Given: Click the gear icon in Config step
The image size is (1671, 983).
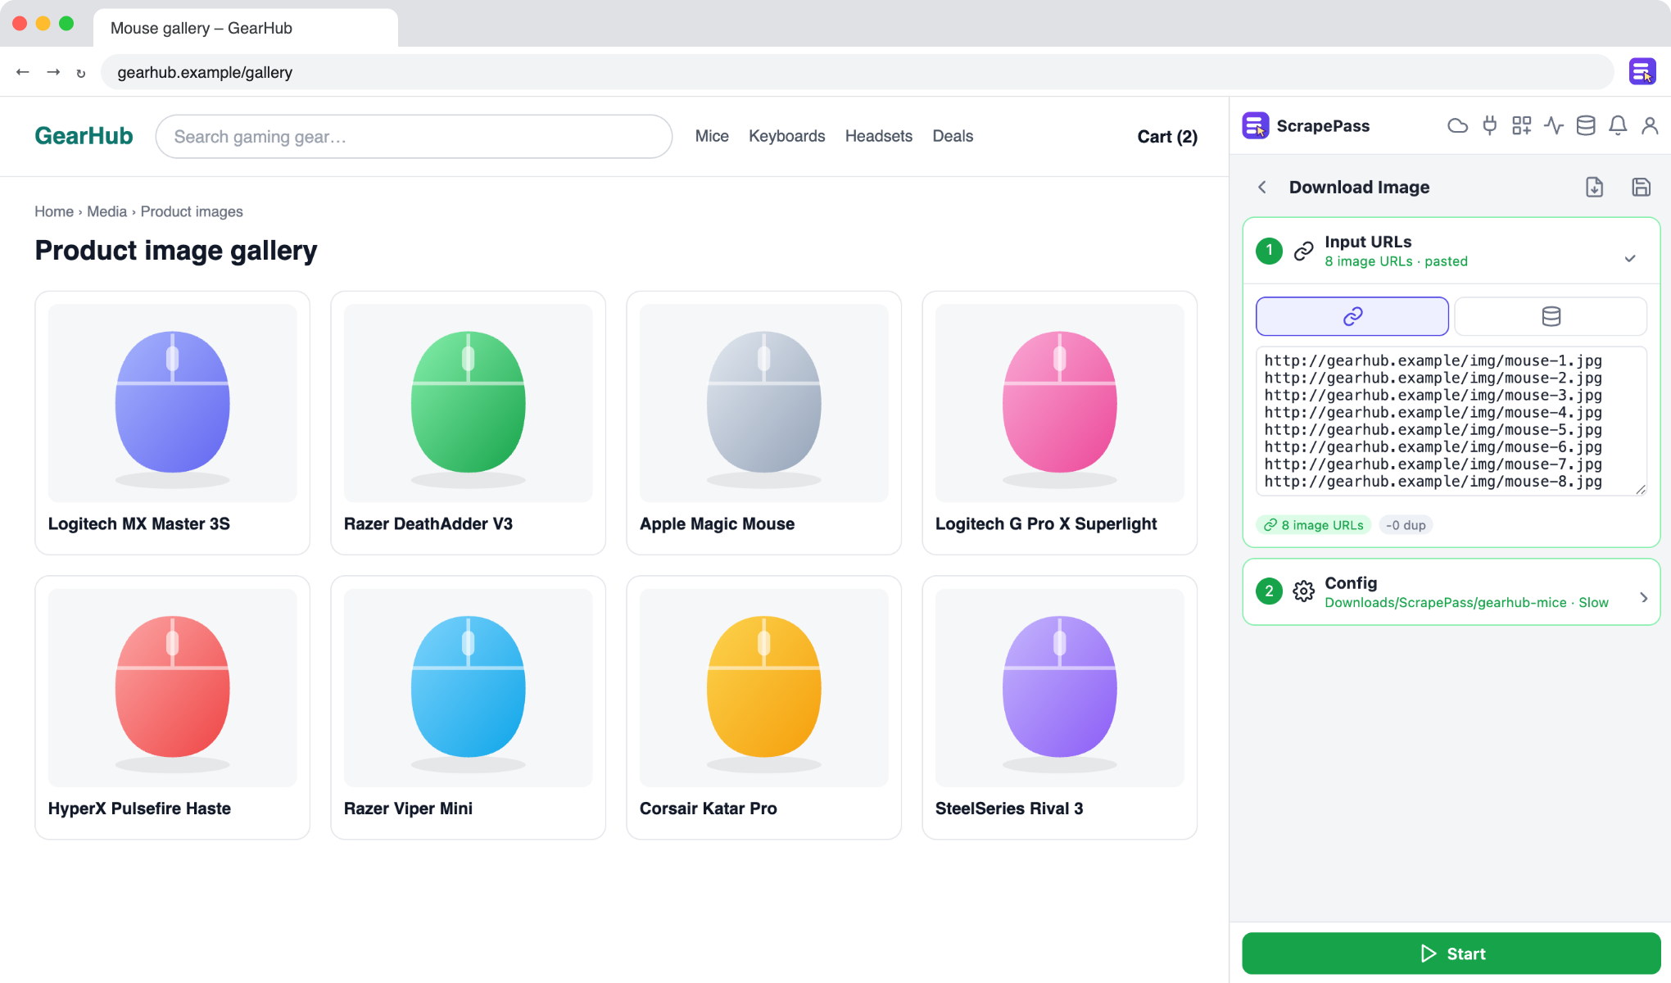Looking at the screenshot, I should (x=1304, y=591).
